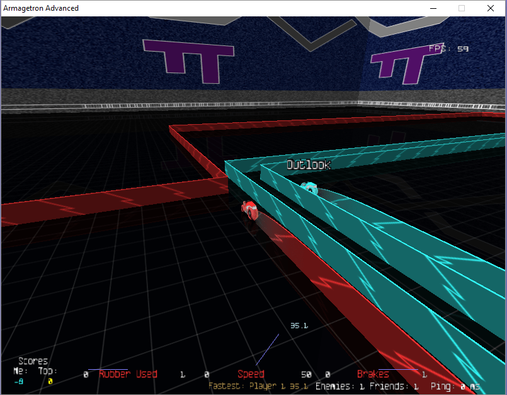The width and height of the screenshot is (507, 395).
Task: Click the Armagetron Advanced window title
Action: pyautogui.click(x=41, y=8)
